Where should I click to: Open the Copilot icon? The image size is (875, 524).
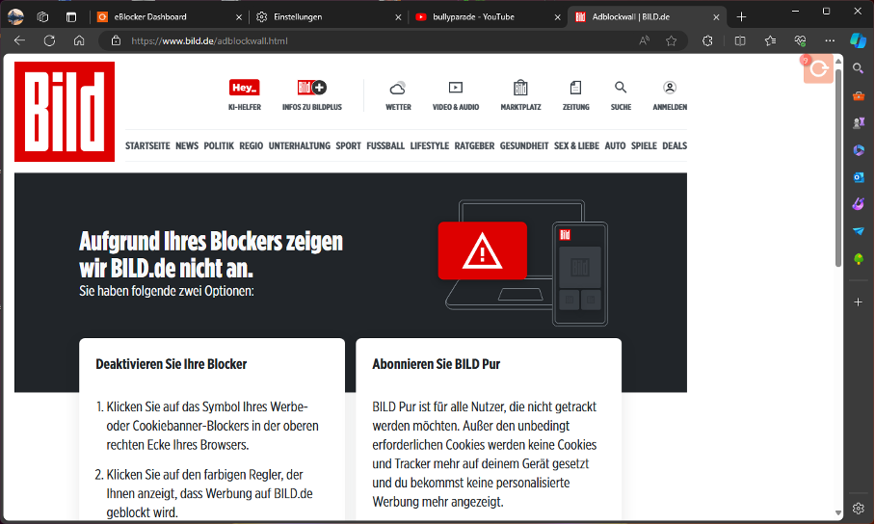[x=858, y=40]
